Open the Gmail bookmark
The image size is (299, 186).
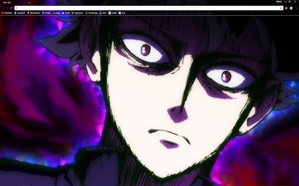pos(65,13)
